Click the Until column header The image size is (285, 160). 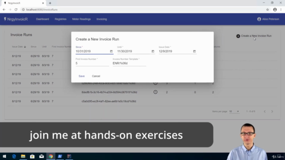(x=44, y=47)
